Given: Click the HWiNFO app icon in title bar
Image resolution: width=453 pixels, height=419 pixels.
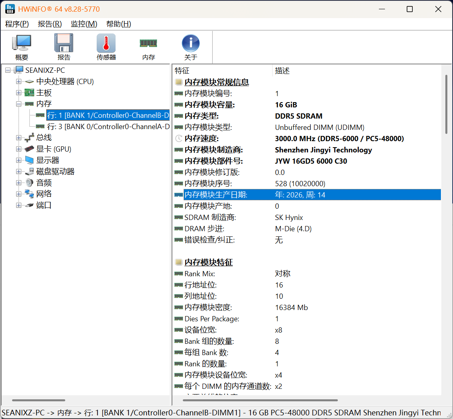Looking at the screenshot, I should click(x=10, y=9).
